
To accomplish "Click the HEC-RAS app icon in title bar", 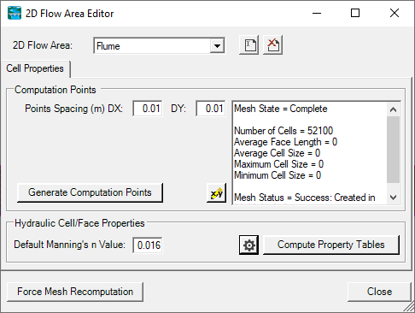I will tap(15, 13).
